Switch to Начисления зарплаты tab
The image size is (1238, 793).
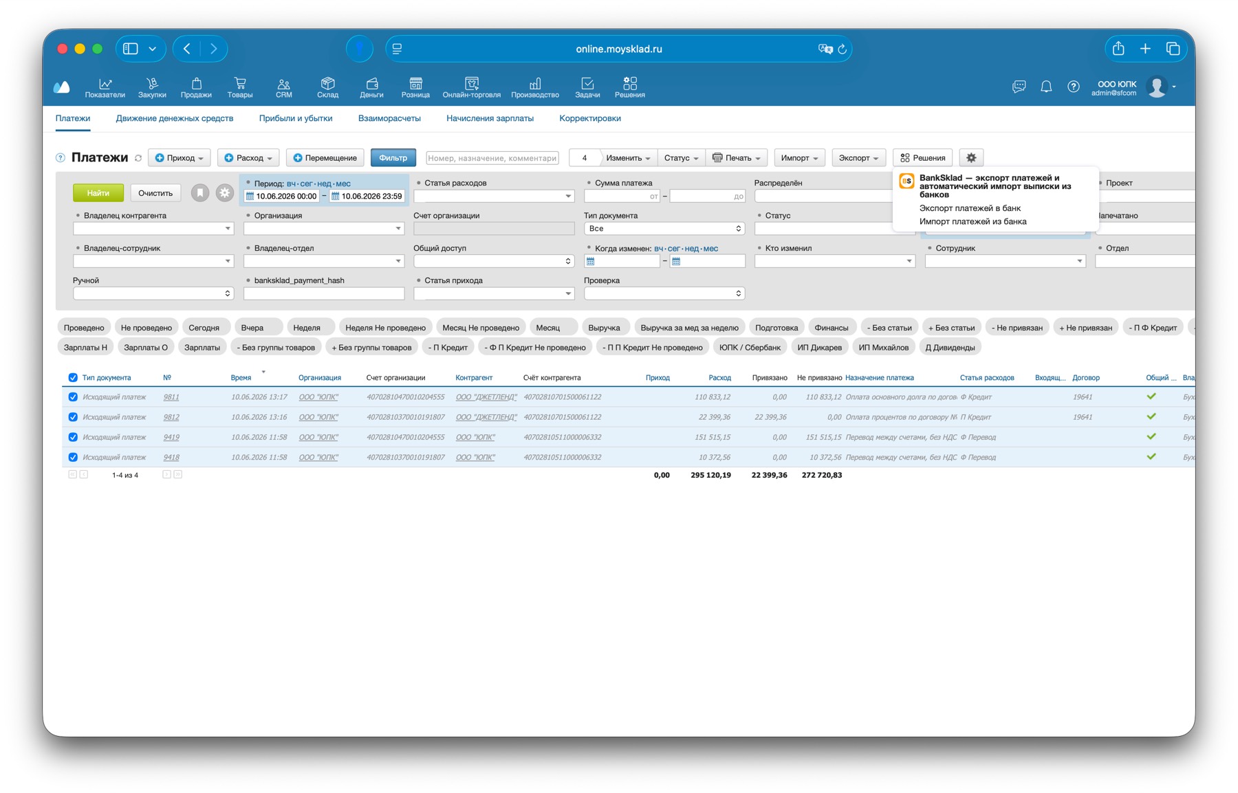pyautogui.click(x=490, y=118)
